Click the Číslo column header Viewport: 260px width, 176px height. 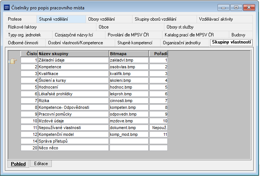click(x=29, y=54)
